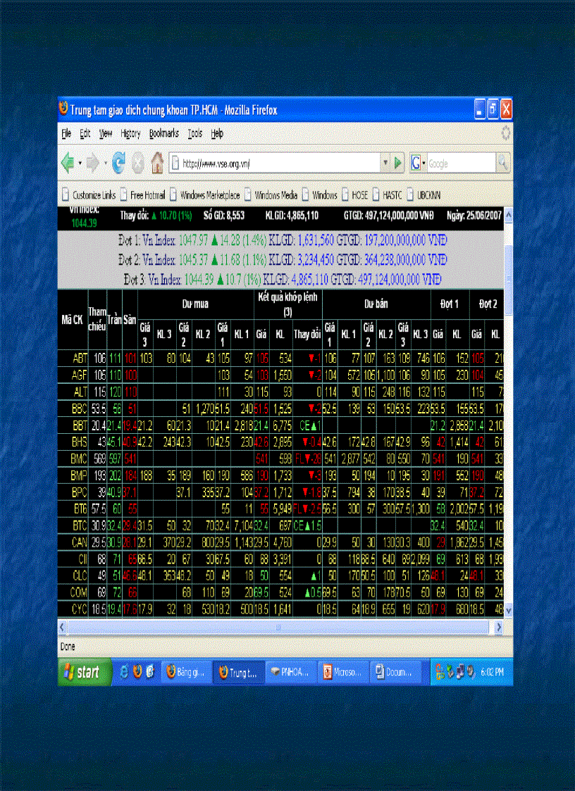Click the Windows Start button
575x791 pixels.
click(x=83, y=672)
